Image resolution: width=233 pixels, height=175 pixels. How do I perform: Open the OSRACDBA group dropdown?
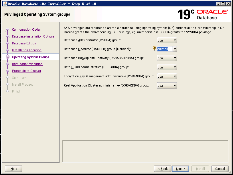[x=167, y=85]
